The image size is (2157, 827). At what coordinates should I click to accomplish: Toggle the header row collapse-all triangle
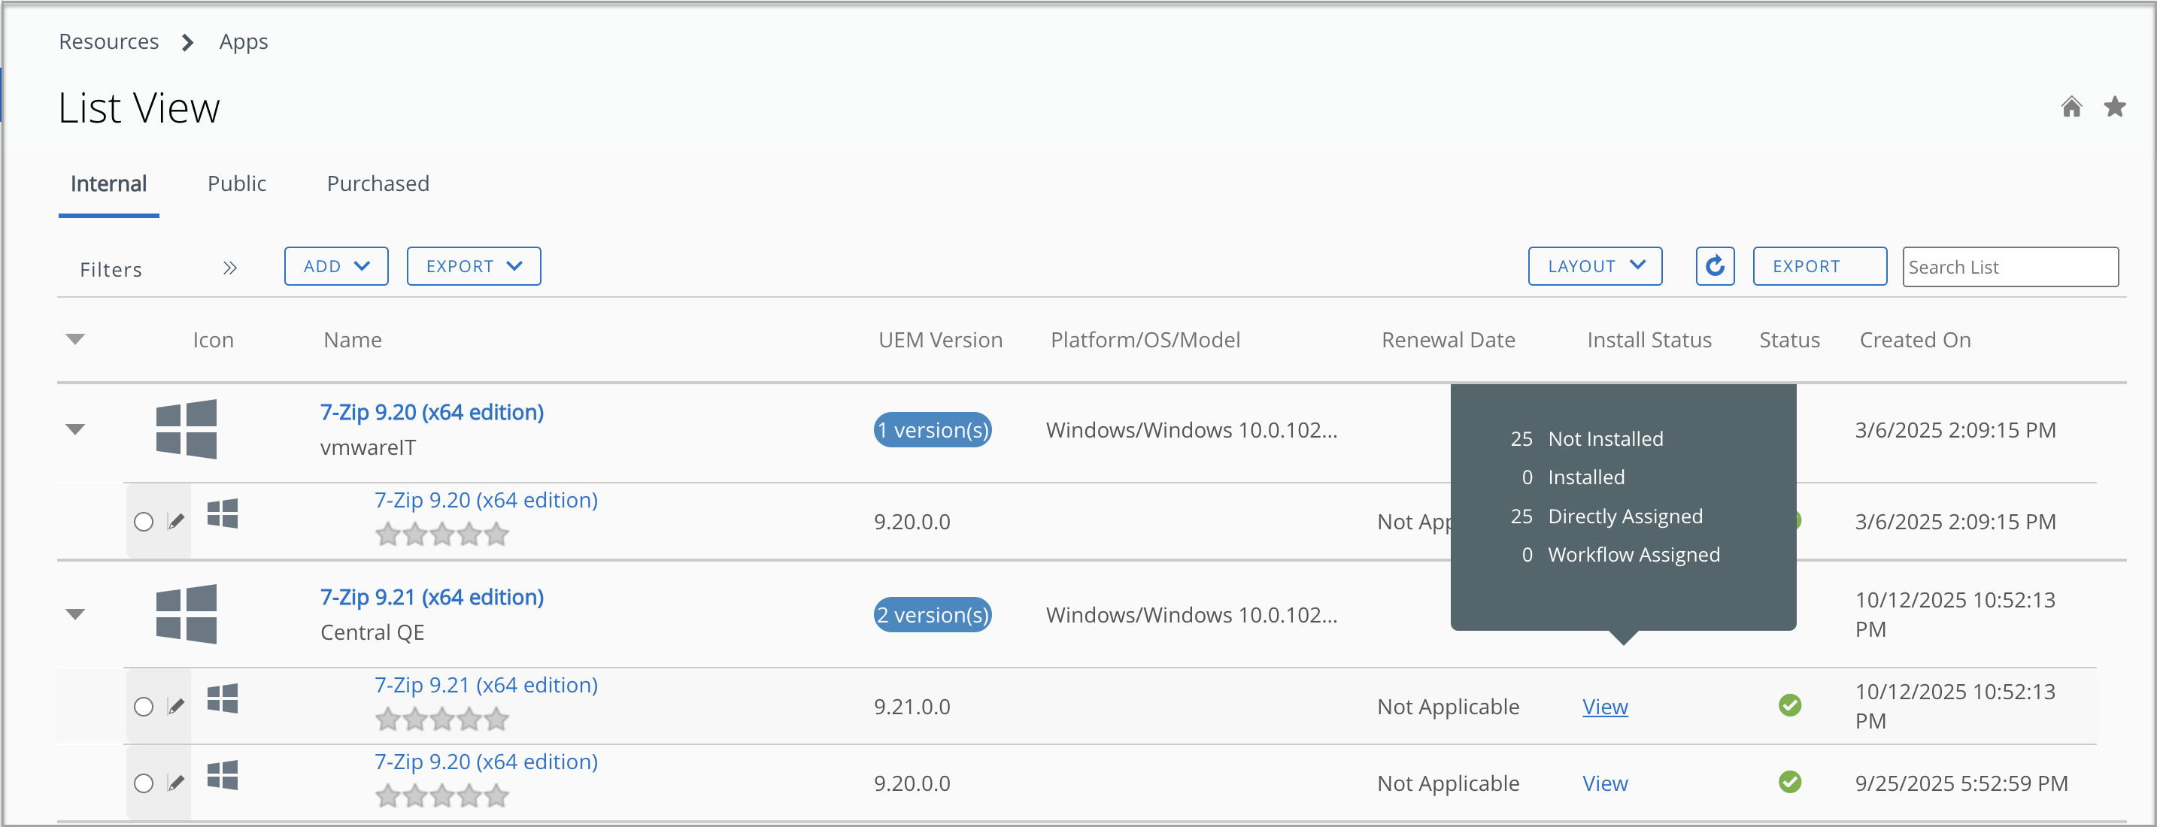(x=75, y=339)
